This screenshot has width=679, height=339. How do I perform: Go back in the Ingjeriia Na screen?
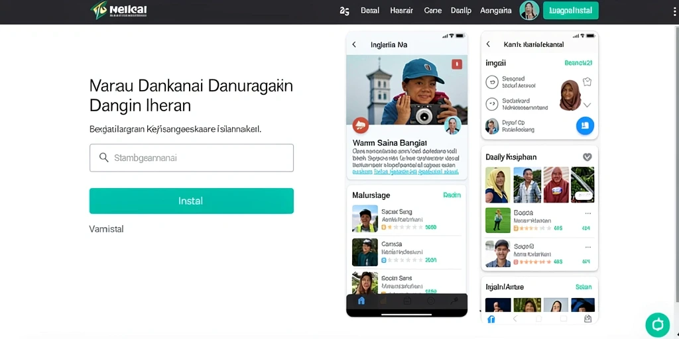pos(354,44)
